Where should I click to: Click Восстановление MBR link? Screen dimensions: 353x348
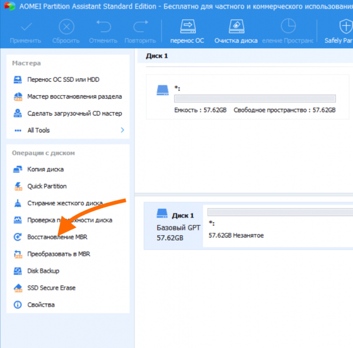[x=58, y=237]
